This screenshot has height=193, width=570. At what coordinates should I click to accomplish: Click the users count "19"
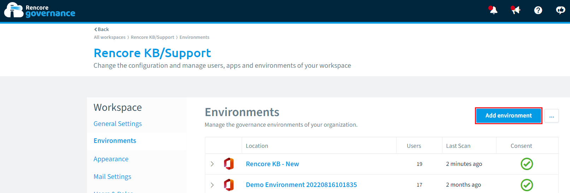point(419,164)
